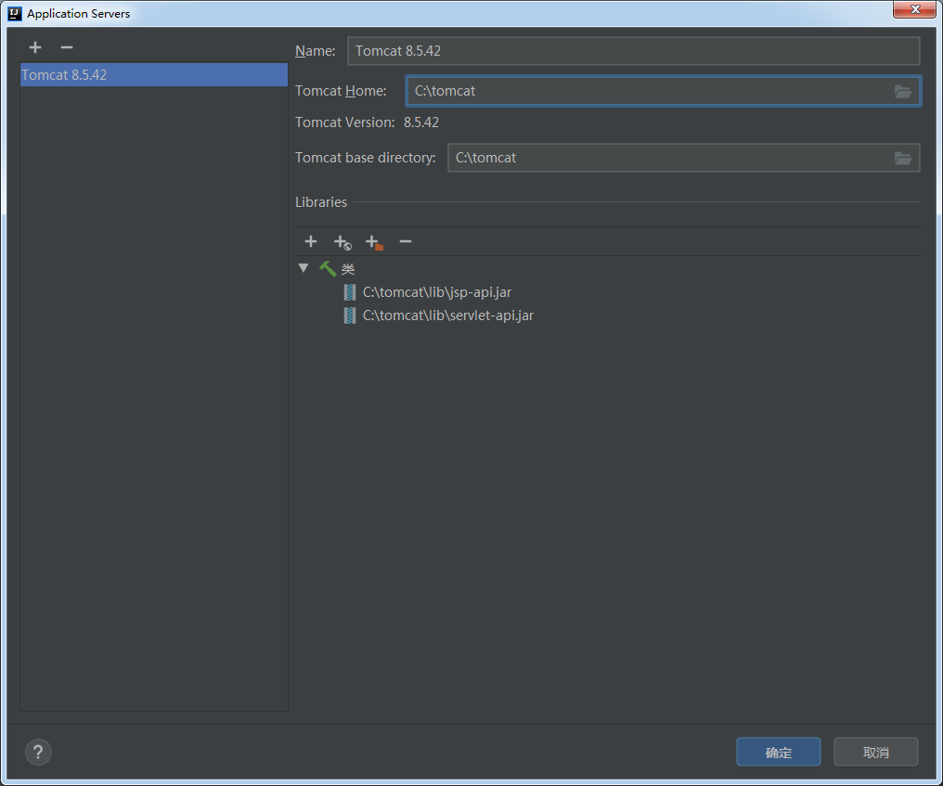Viewport: 943px width, 786px height.
Task: Click the IntelliJ title bar icon
Action: [15, 13]
